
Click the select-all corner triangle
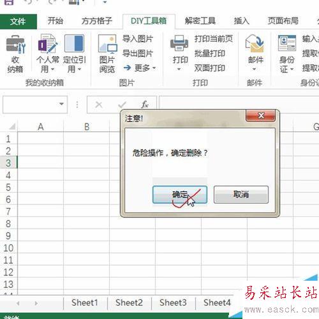[12, 126]
